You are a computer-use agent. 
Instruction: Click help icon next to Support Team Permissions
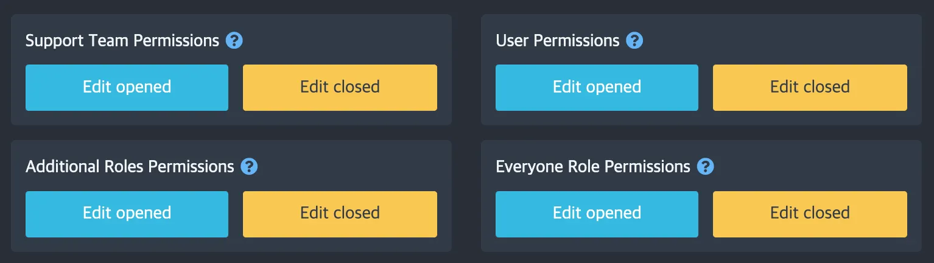234,41
